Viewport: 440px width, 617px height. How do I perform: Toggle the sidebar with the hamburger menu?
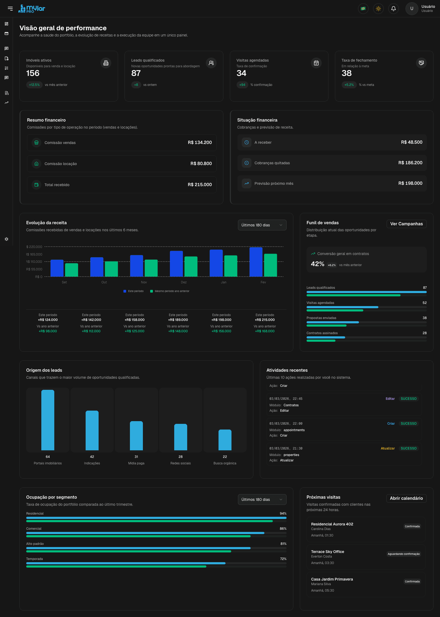click(11, 8)
